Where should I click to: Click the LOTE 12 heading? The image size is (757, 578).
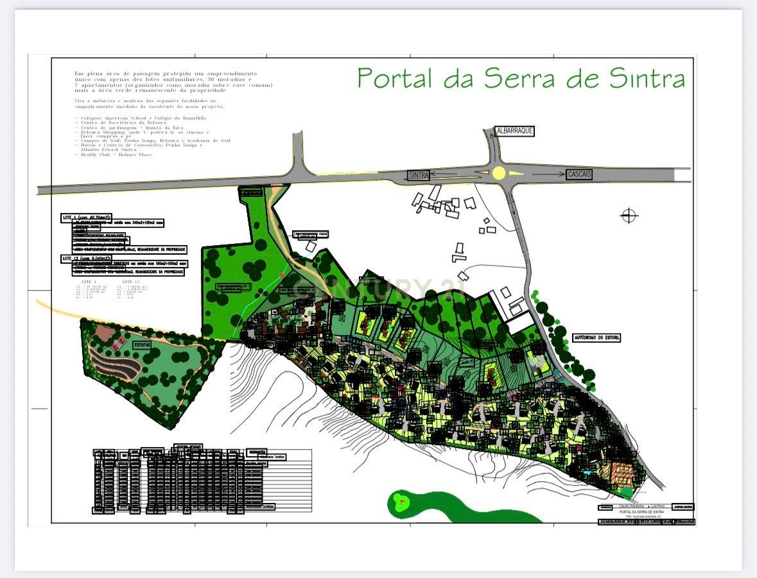[87, 259]
